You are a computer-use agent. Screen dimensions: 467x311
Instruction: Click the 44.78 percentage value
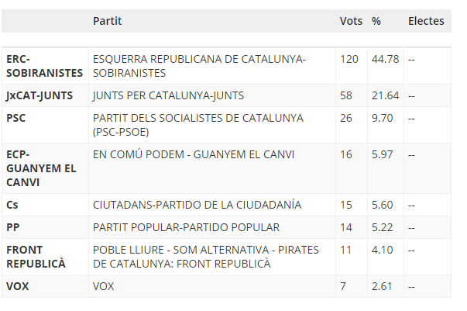385,60
